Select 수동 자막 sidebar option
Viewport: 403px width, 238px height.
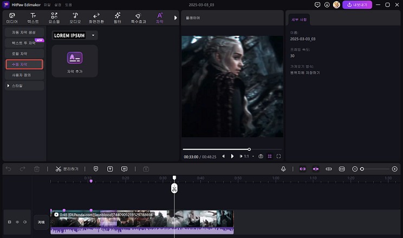point(24,64)
